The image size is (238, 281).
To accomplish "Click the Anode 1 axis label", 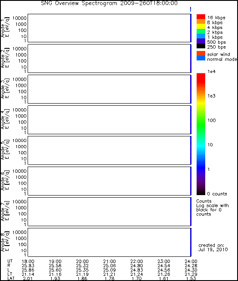I will pos(5,27).
